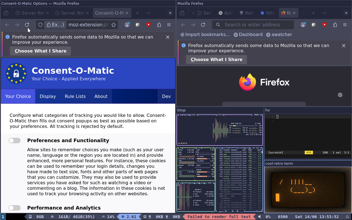
Task: Click the Failed to render full text entry
Action: pos(219,217)
